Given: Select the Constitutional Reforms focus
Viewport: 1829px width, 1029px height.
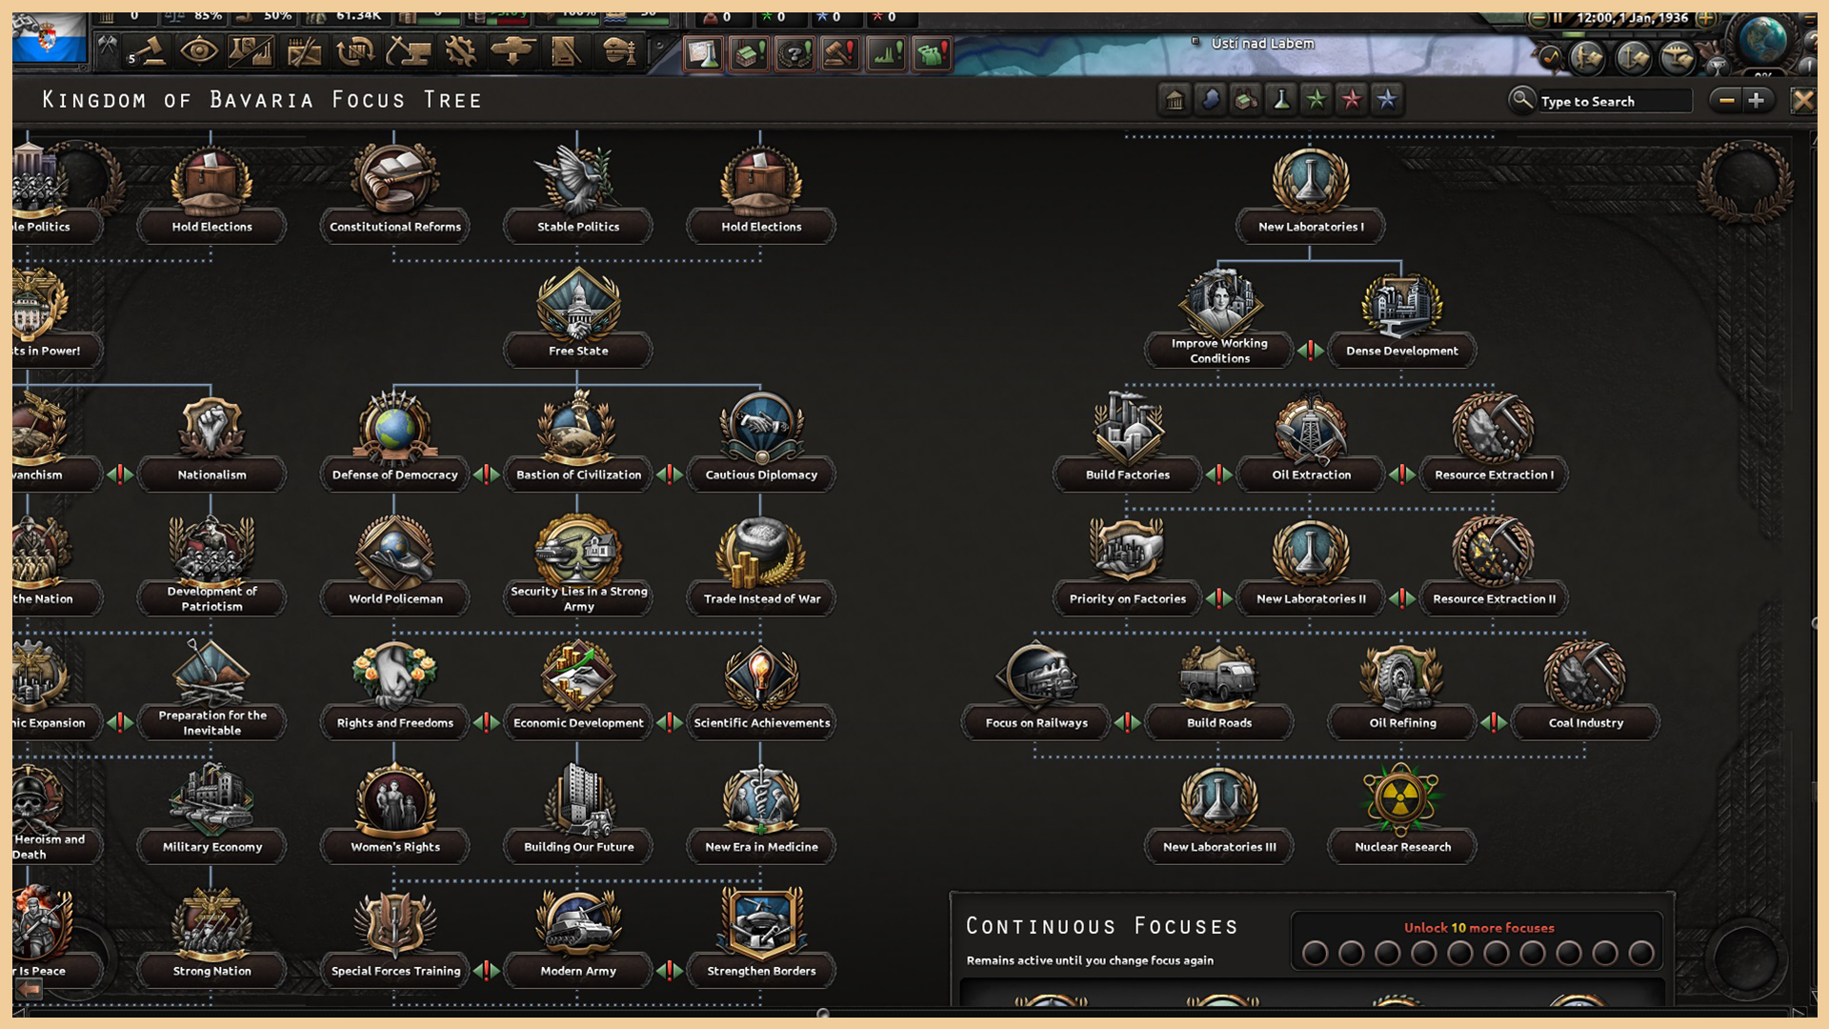Looking at the screenshot, I should pyautogui.click(x=395, y=195).
